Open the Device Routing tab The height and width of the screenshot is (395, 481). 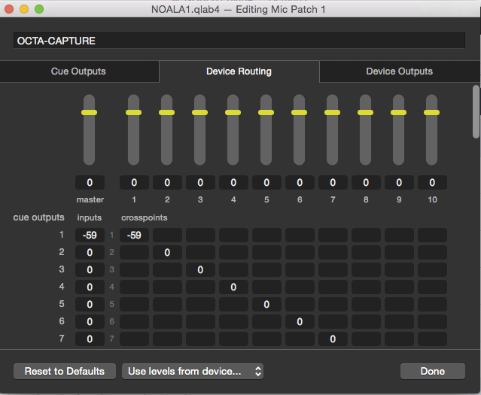[x=239, y=71]
